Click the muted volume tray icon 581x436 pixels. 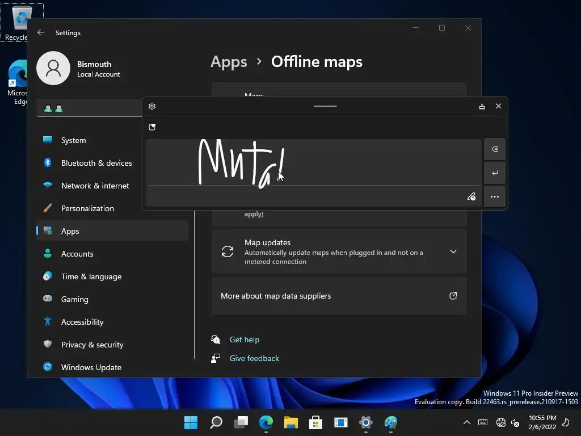(x=515, y=422)
